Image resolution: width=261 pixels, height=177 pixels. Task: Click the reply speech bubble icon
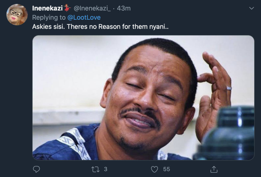click(36, 169)
